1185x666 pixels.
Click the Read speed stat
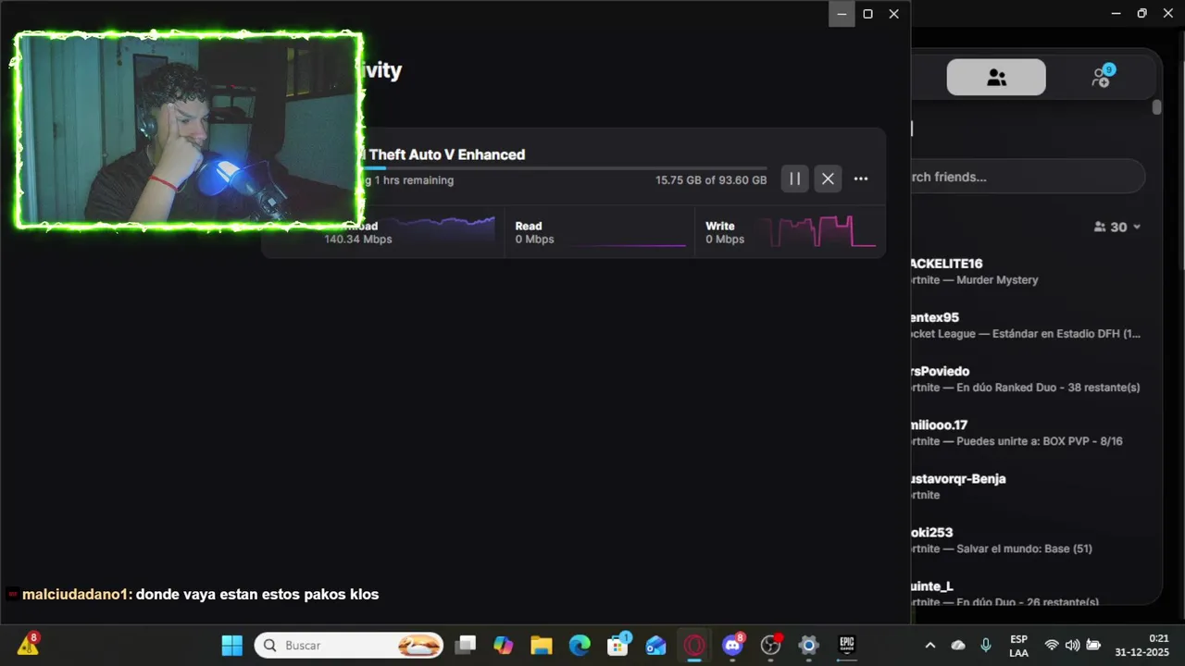click(535, 232)
